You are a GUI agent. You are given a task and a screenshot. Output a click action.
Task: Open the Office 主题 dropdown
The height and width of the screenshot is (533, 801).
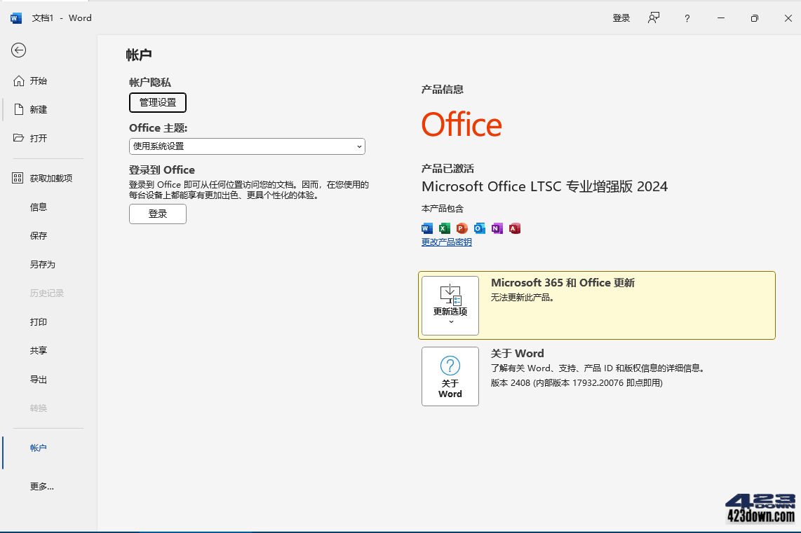tap(247, 146)
